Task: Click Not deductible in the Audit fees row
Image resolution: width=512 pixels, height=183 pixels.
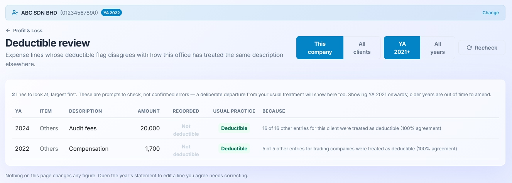Action: point(186,130)
